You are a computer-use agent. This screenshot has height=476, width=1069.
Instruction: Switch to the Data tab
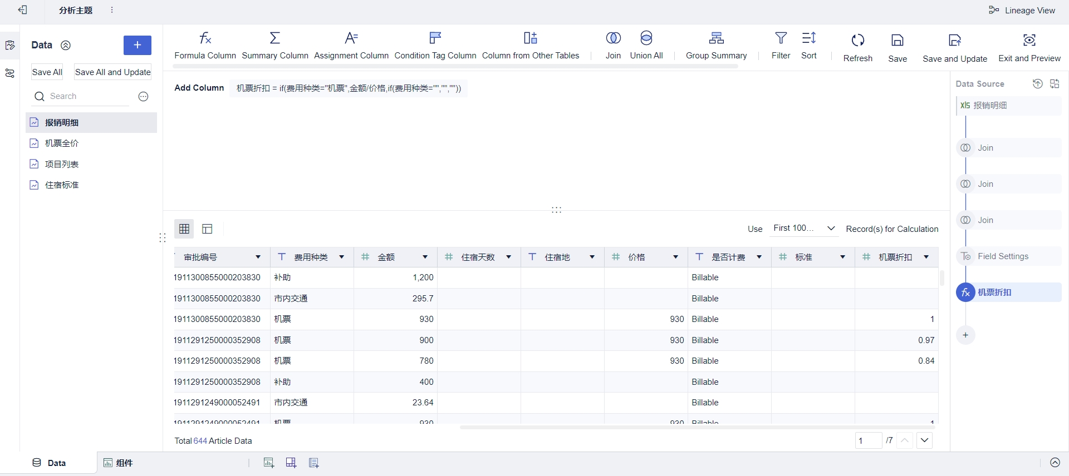[49, 463]
